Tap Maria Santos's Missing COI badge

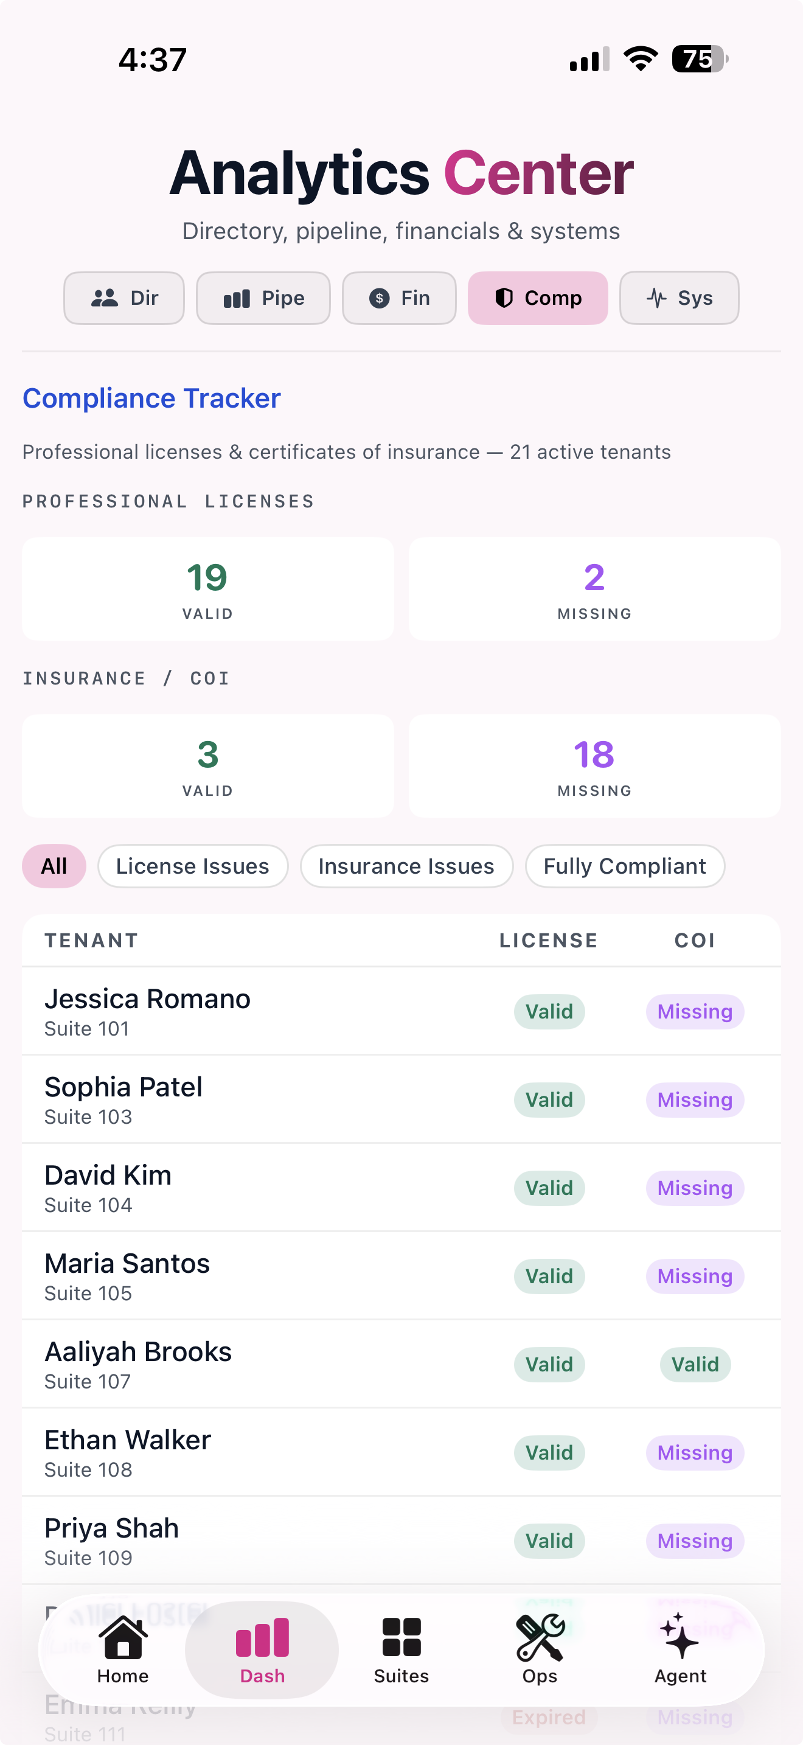695,1277
